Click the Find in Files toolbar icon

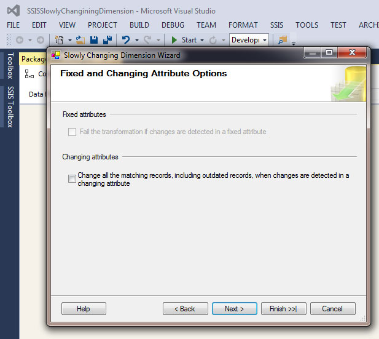point(283,40)
